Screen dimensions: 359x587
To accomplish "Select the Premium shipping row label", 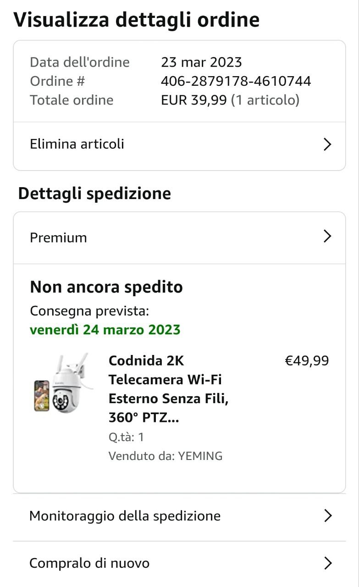I will pos(58,238).
